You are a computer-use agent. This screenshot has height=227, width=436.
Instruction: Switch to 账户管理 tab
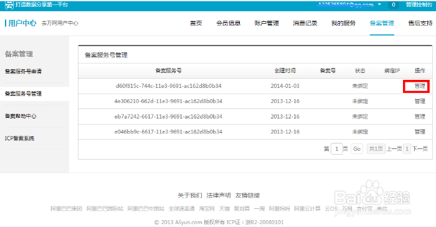(267, 23)
